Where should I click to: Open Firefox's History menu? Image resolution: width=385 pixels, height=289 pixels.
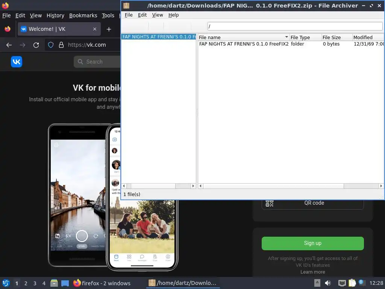pos(55,15)
